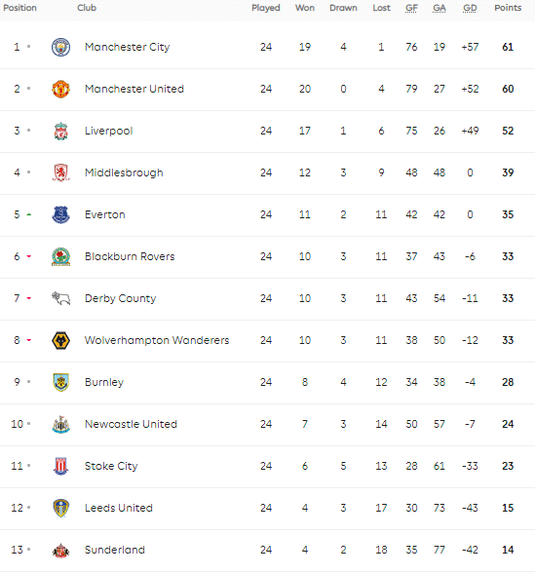Click the Wolverhampton Wanderers wolf crest
Screen dimensions: 535x574
tap(60, 340)
